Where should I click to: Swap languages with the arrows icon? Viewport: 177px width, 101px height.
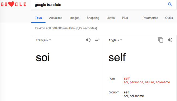(x=97, y=40)
